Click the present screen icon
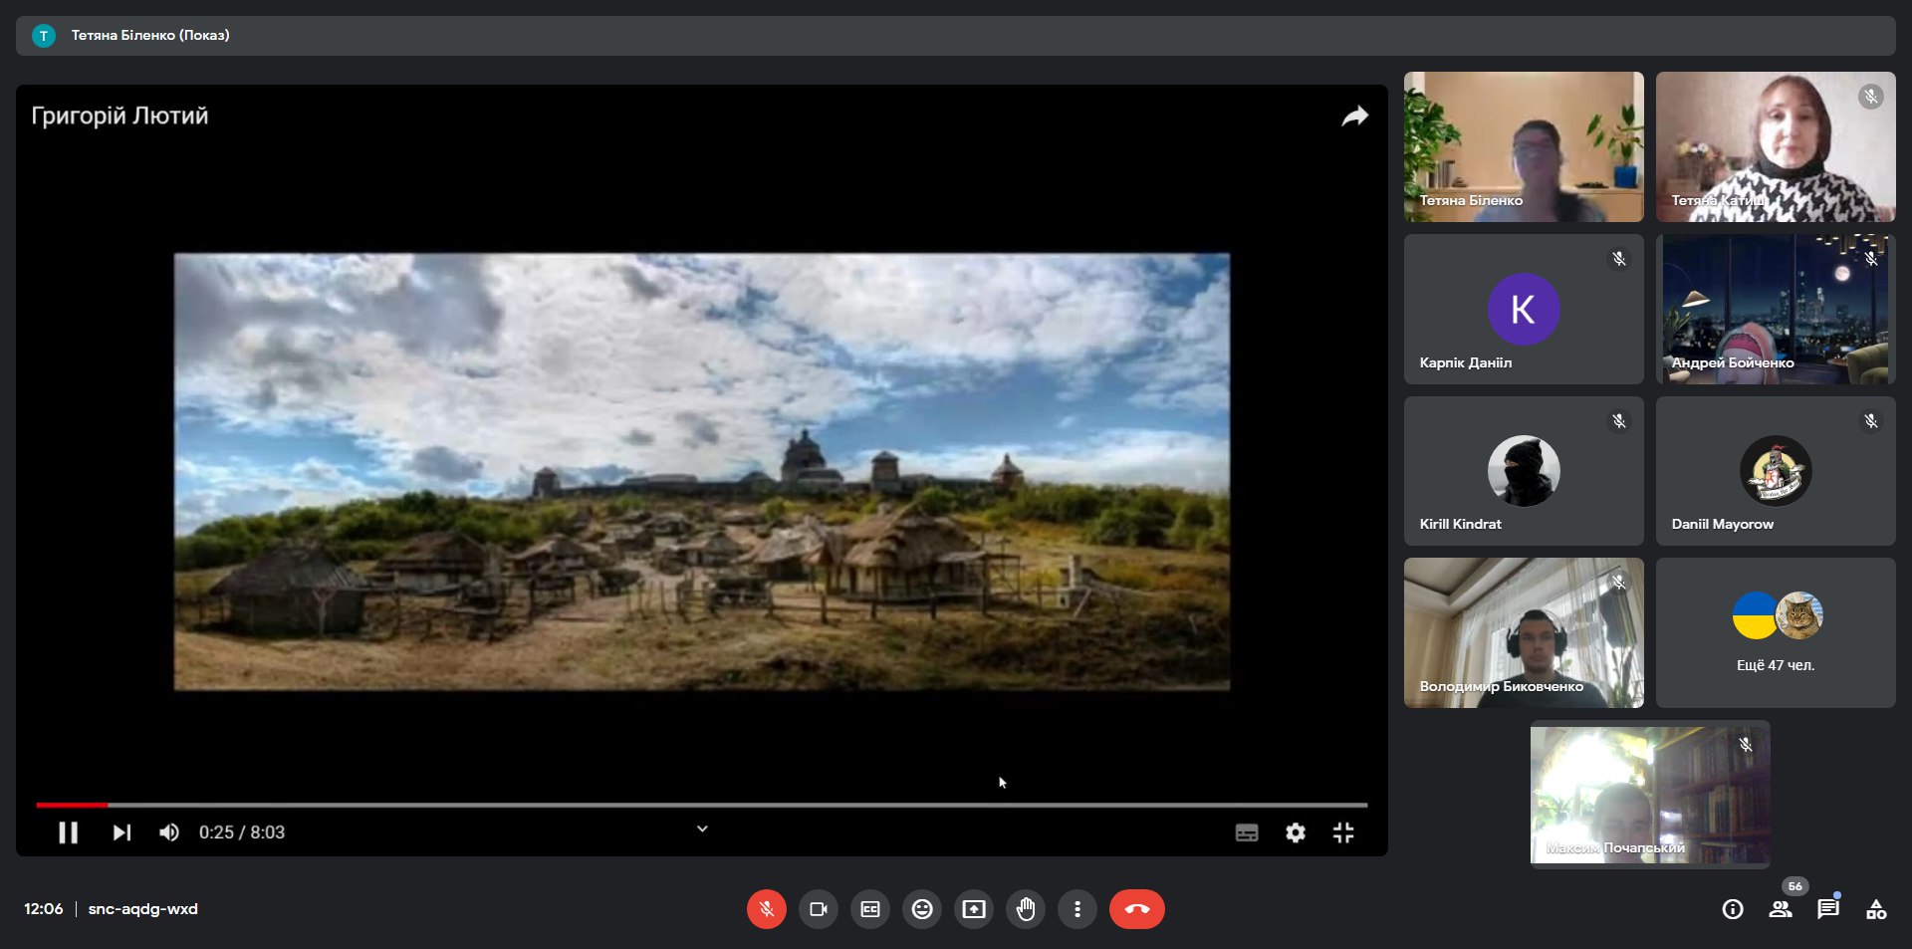Screen dimensions: 1912x949 (x=974, y=909)
